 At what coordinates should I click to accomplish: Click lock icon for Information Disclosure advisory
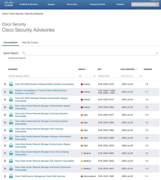click(11, 169)
